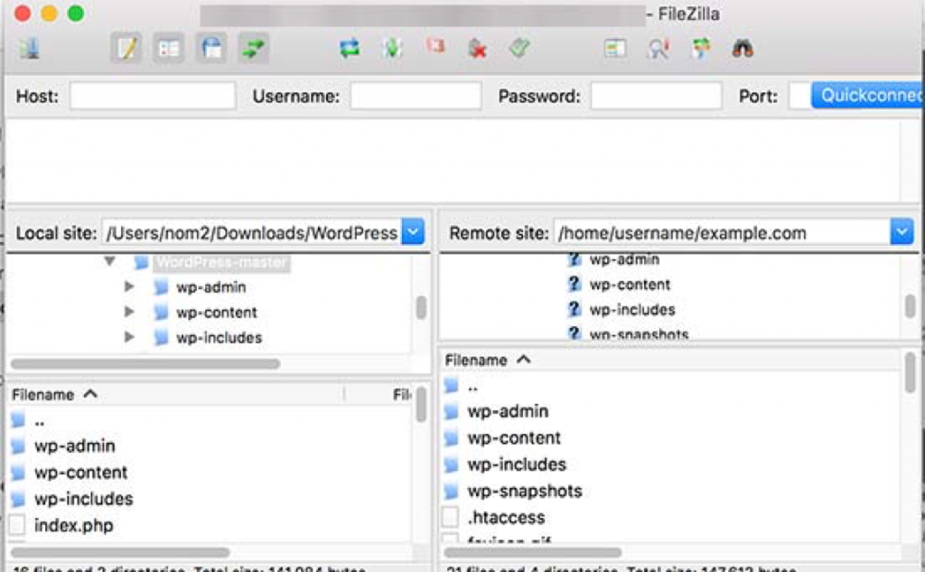Expand wp-includes in local tree
The width and height of the screenshot is (925, 572).
pyautogui.click(x=129, y=337)
